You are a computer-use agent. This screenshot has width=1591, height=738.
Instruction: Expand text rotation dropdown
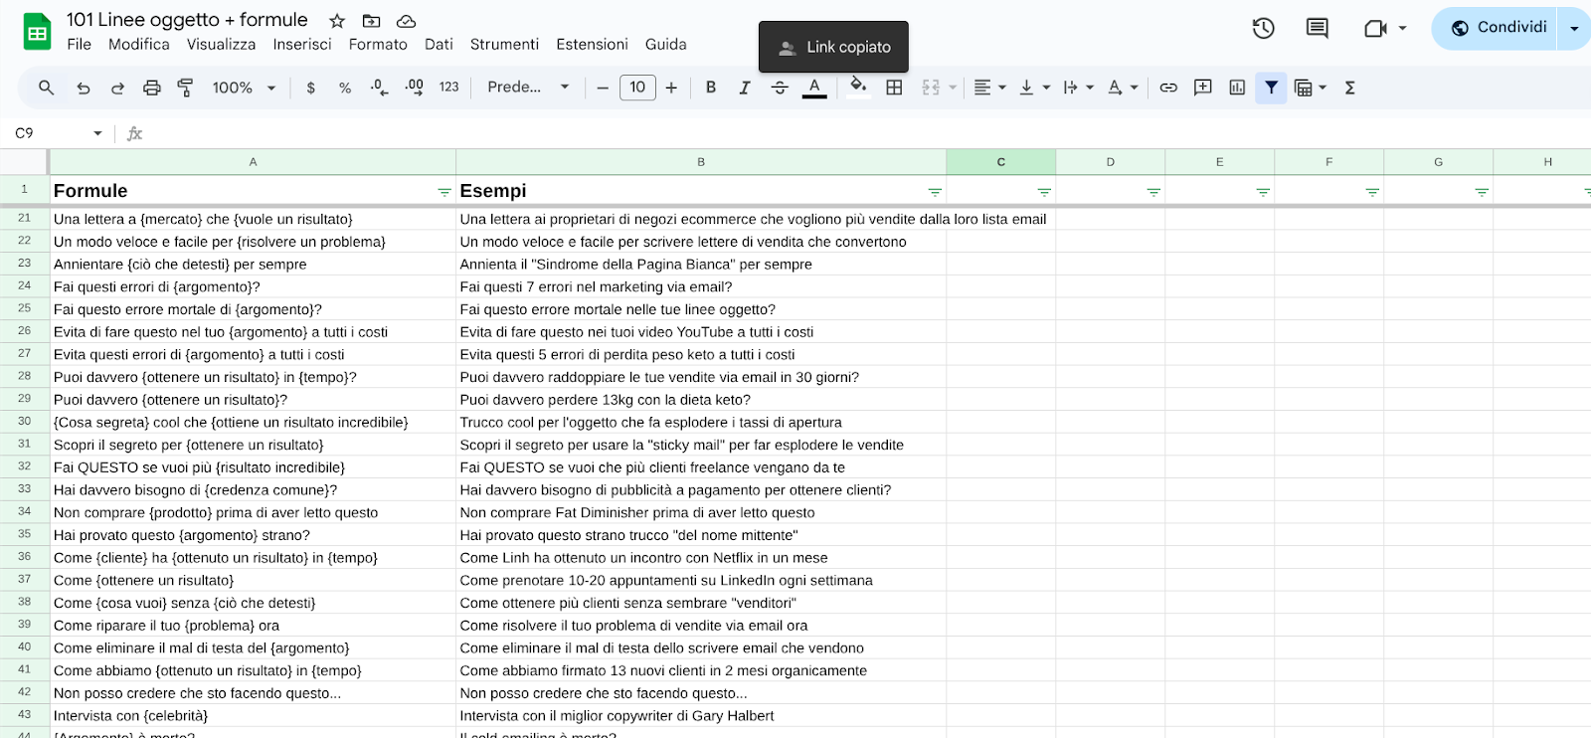tap(1135, 88)
